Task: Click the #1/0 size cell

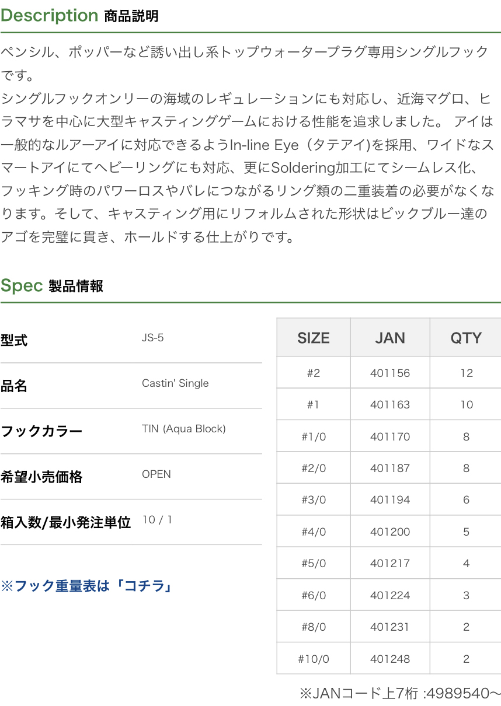Action: tap(314, 436)
